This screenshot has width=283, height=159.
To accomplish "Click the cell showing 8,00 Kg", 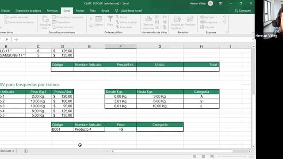I will click(x=38, y=111).
